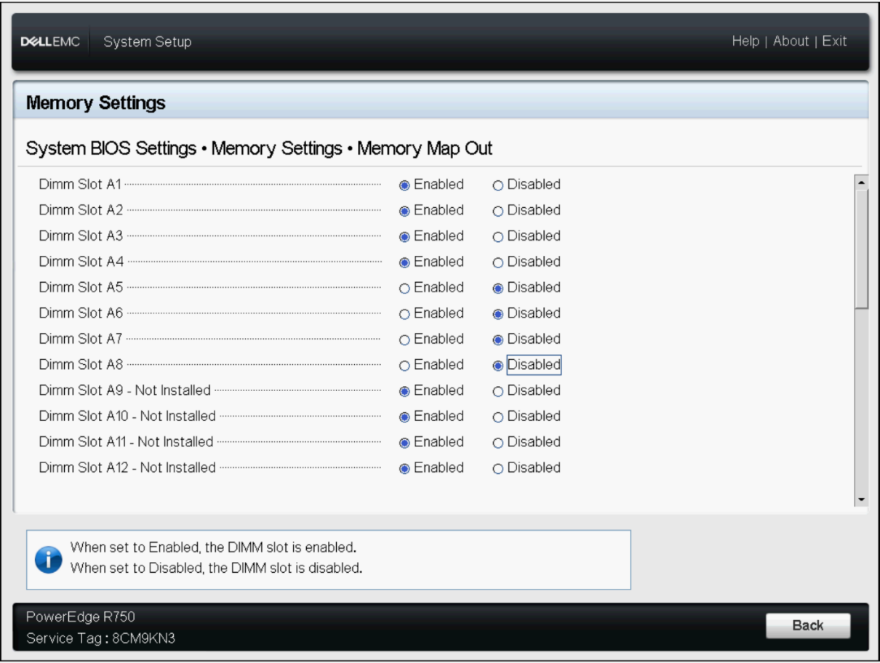Screen dimensions: 880x663
Task: Disable Dimm Slot A9 - Not Installed
Action: click(x=498, y=391)
